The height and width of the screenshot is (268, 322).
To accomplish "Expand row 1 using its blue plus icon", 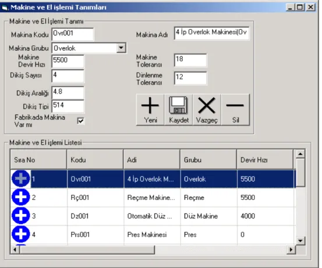I will (x=21, y=178).
